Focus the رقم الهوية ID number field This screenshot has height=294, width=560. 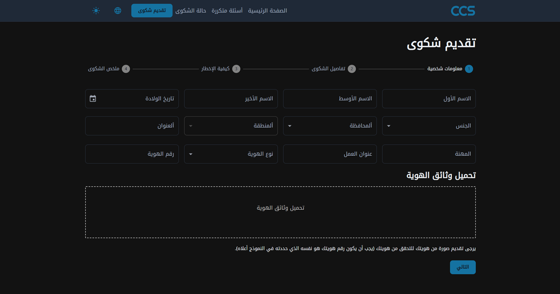(x=132, y=154)
